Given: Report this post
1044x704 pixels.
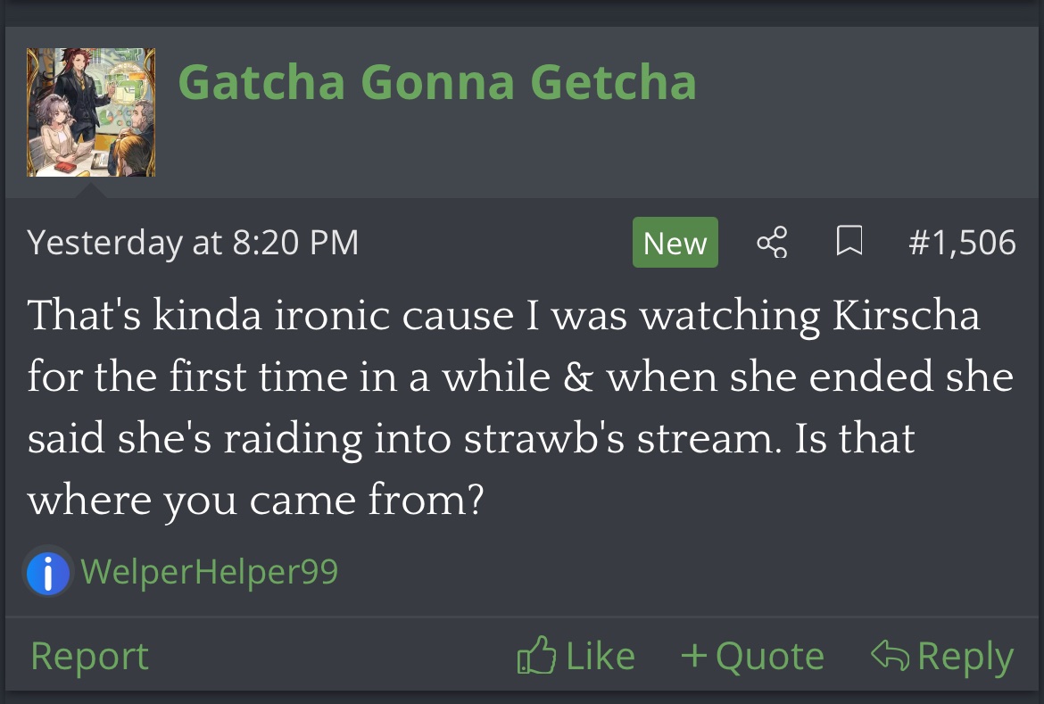Looking at the screenshot, I should (x=89, y=657).
